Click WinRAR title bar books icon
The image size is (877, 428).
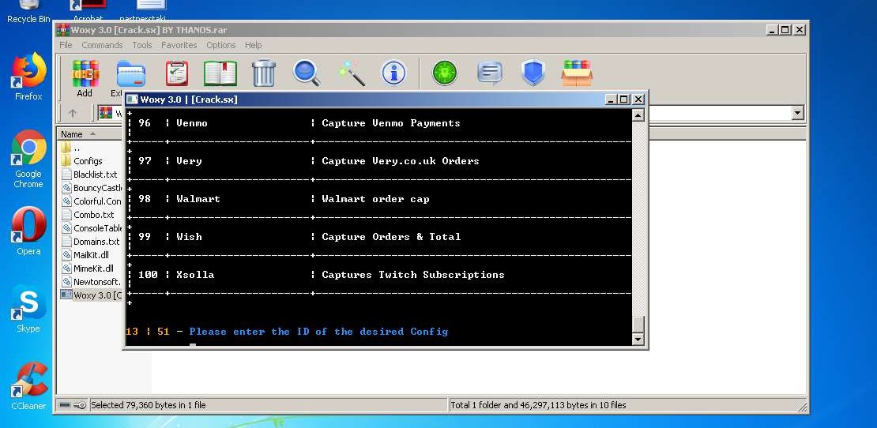pyautogui.click(x=62, y=30)
